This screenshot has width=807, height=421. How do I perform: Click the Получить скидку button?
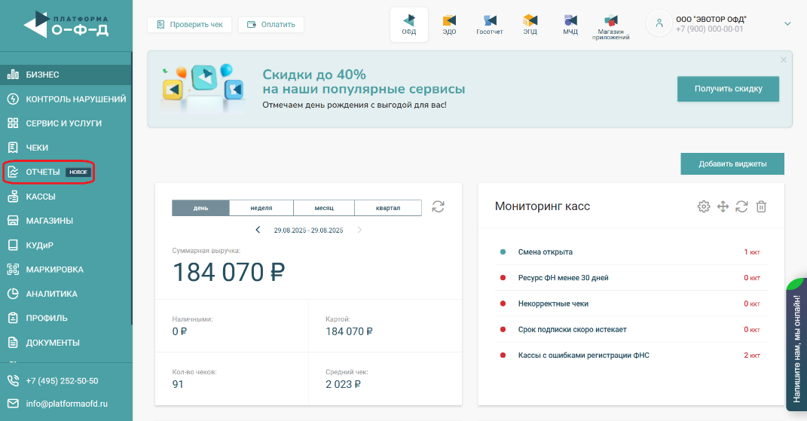tap(728, 89)
